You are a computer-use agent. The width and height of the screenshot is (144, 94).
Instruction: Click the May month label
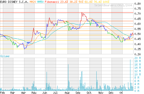34,93
